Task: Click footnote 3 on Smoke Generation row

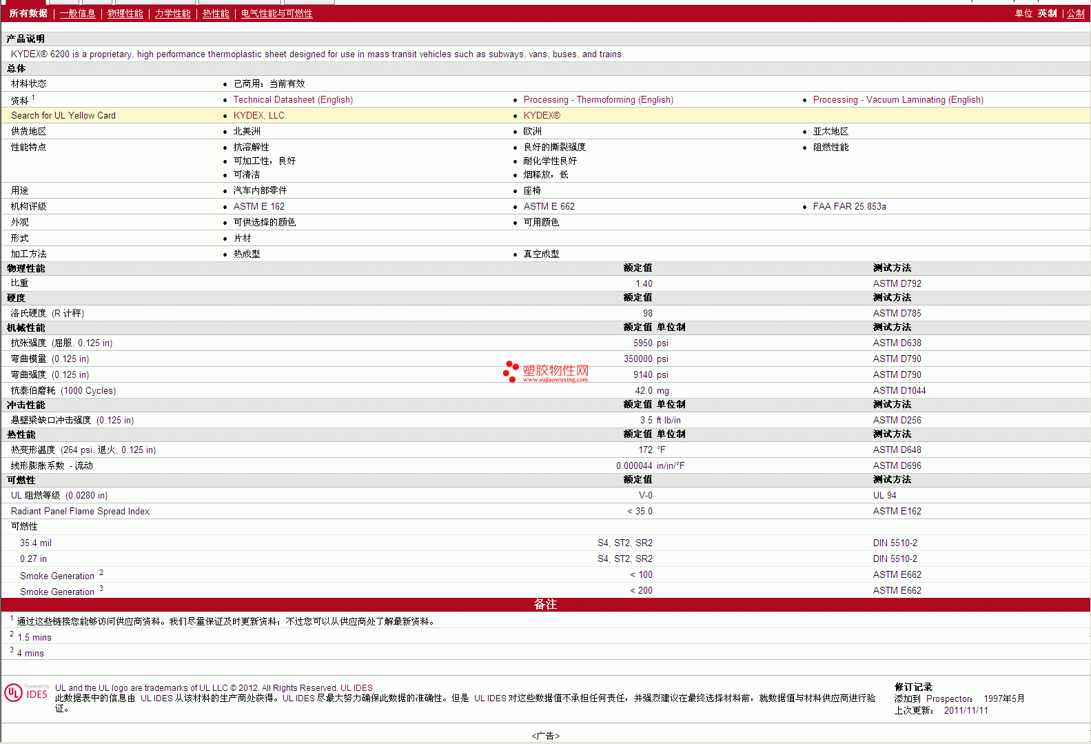Action: click(x=101, y=588)
